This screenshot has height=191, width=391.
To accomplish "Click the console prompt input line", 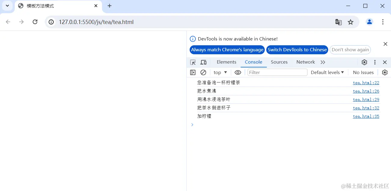I will 289,125.
